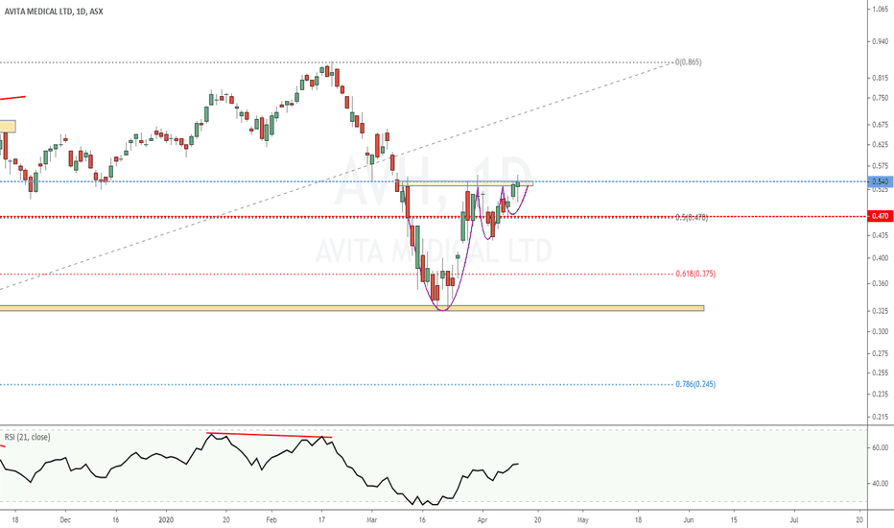Click the Apr label on time axis
The image size is (894, 528).
482,520
